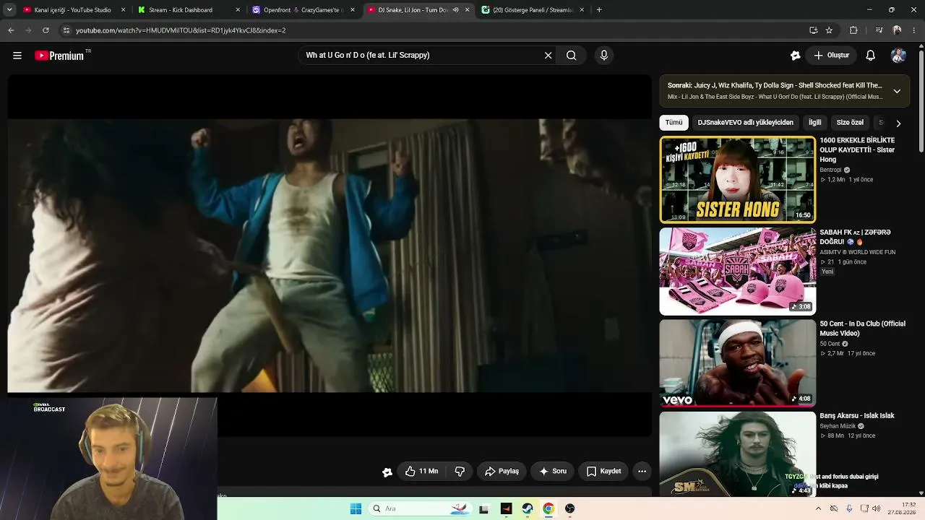This screenshot has width=925, height=520.
Task: Open 50 Cent In Da Club thumbnail
Action: [x=737, y=363]
